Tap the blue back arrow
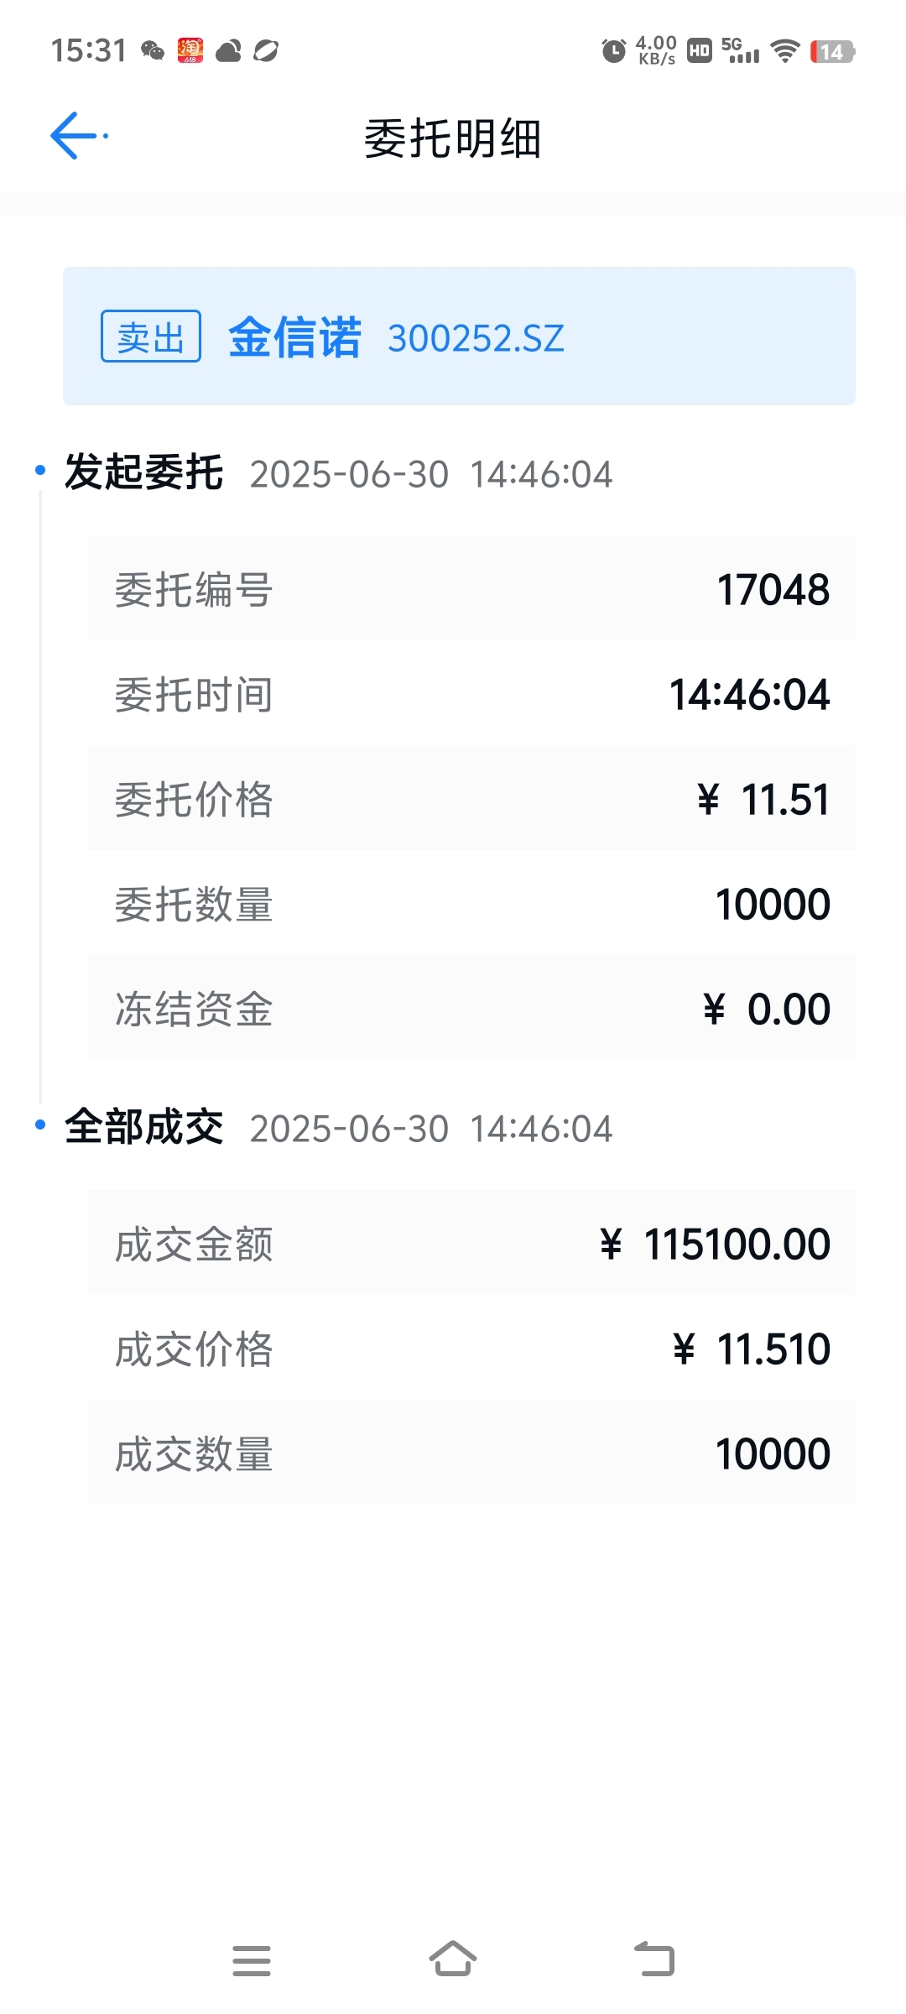Image resolution: width=906 pixels, height=2014 pixels. [77, 136]
